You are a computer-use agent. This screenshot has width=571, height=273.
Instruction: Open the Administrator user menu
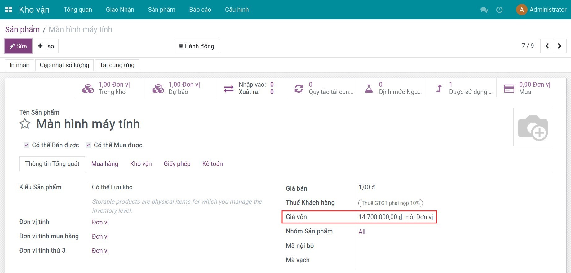pyautogui.click(x=541, y=10)
